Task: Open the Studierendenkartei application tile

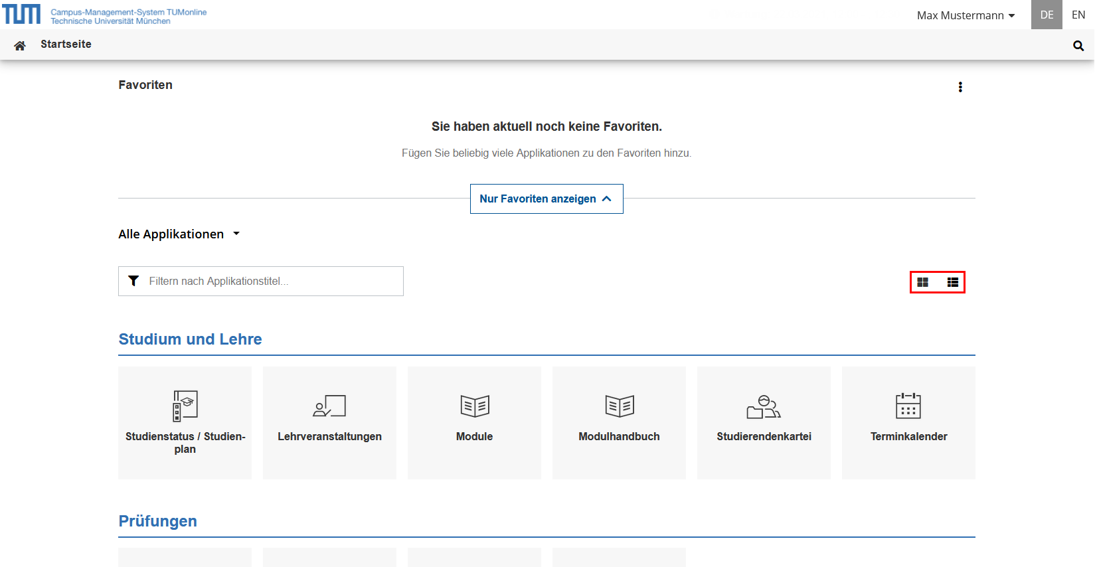Action: [764, 422]
